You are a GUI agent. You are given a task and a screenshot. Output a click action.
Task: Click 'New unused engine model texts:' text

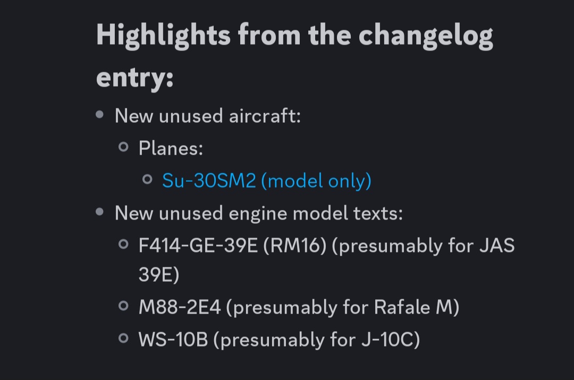tap(259, 213)
